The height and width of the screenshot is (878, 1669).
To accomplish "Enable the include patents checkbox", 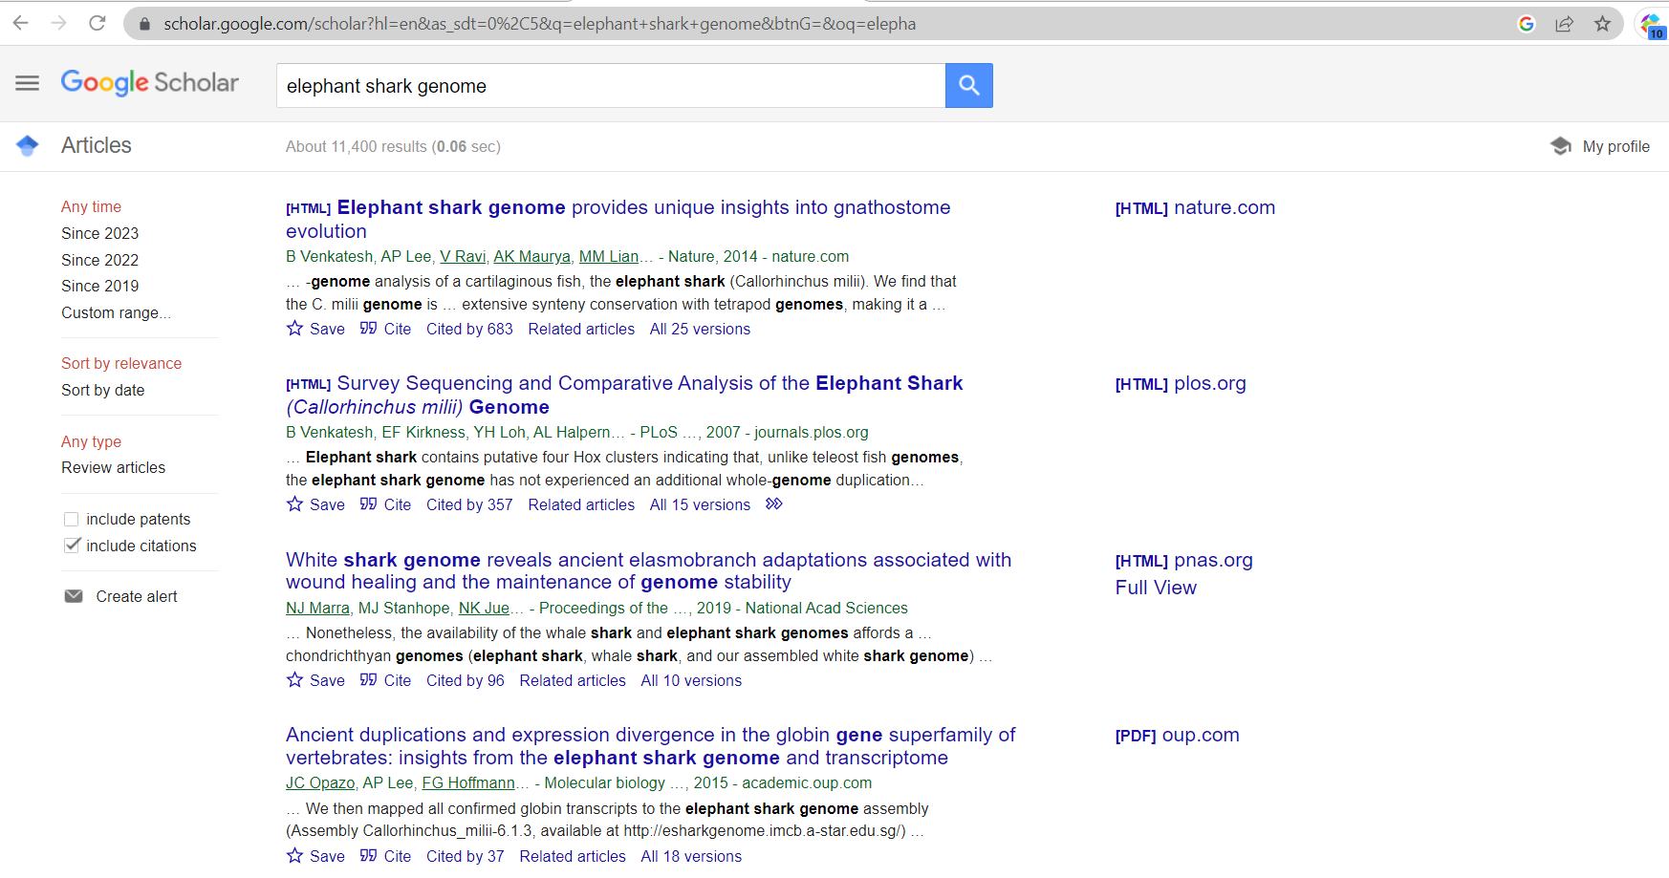I will (x=72, y=519).
